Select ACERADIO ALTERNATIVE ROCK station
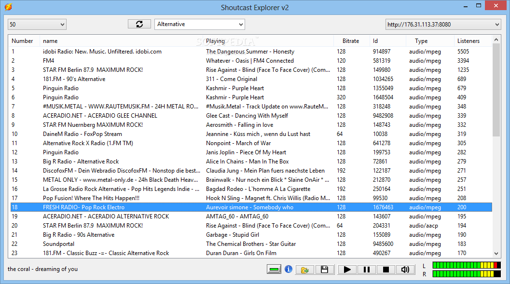The height and width of the screenshot is (284, 510). coord(251,216)
